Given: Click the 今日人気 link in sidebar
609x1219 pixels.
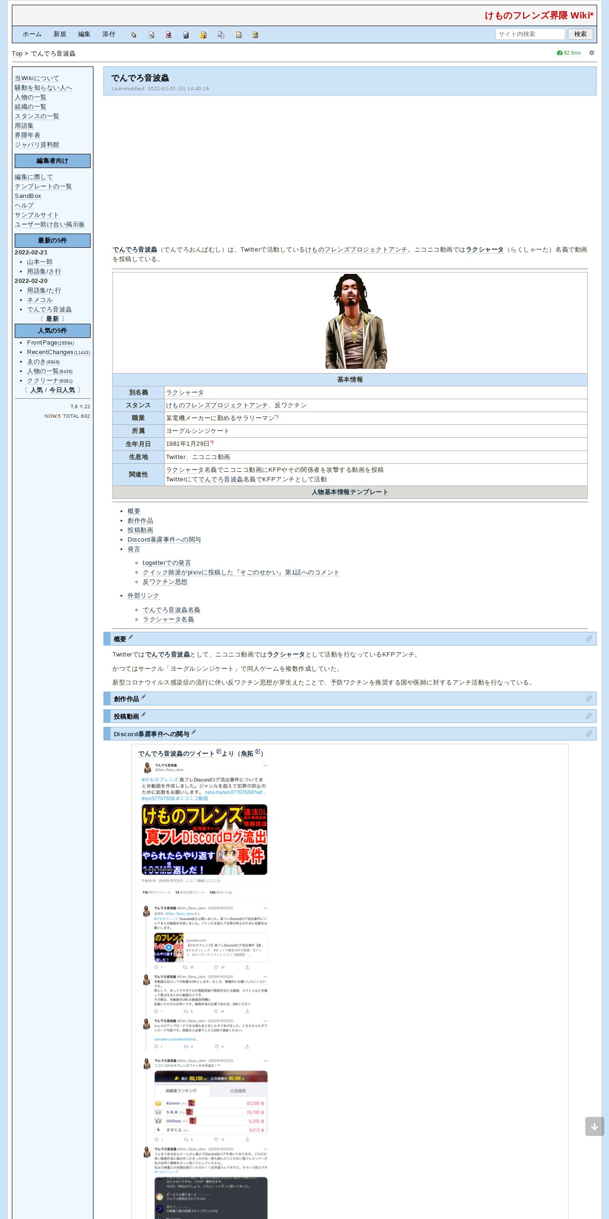Looking at the screenshot, I should (x=62, y=390).
